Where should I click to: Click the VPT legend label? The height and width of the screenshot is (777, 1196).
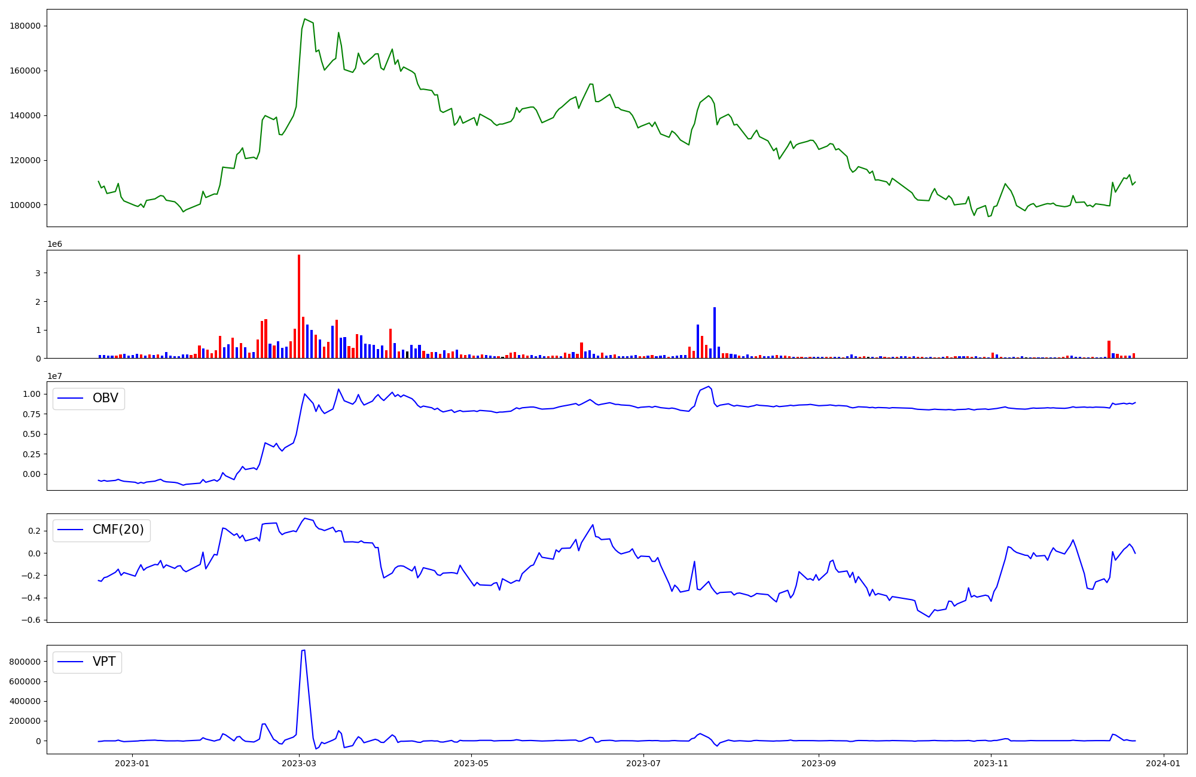click(104, 662)
